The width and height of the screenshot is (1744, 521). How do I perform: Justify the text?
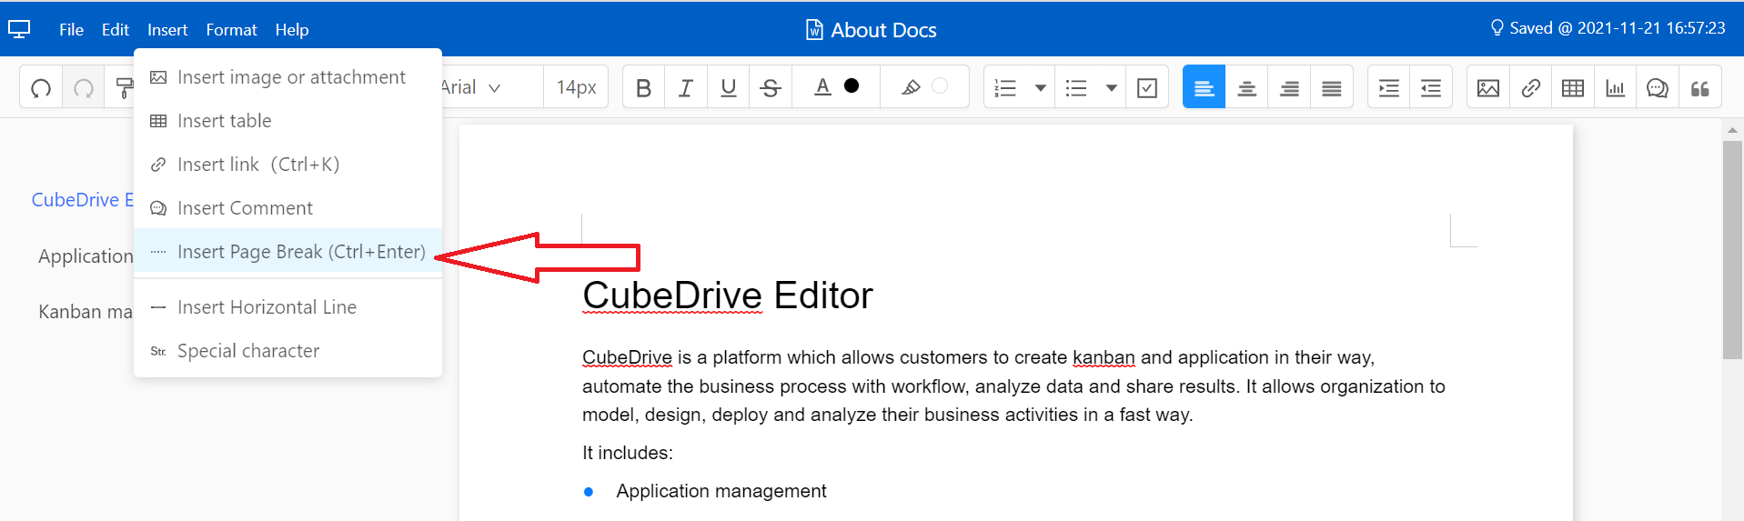[x=1331, y=88]
